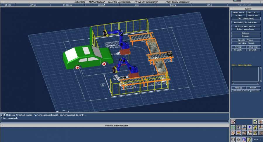Open the Display menu
Screen dimensions: 263x142
(67, 5)
